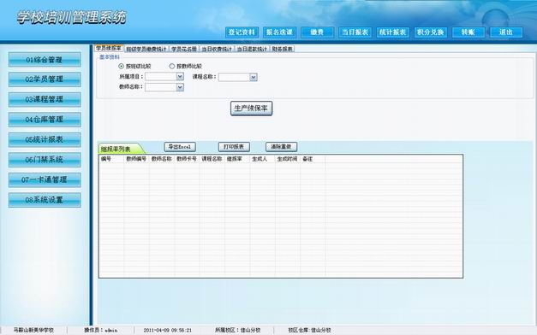
Task: Open the 课程名称 dropdown
Action: click(254, 77)
